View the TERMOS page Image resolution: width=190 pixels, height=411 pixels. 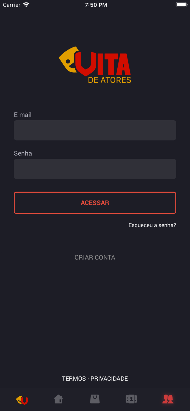point(73,378)
